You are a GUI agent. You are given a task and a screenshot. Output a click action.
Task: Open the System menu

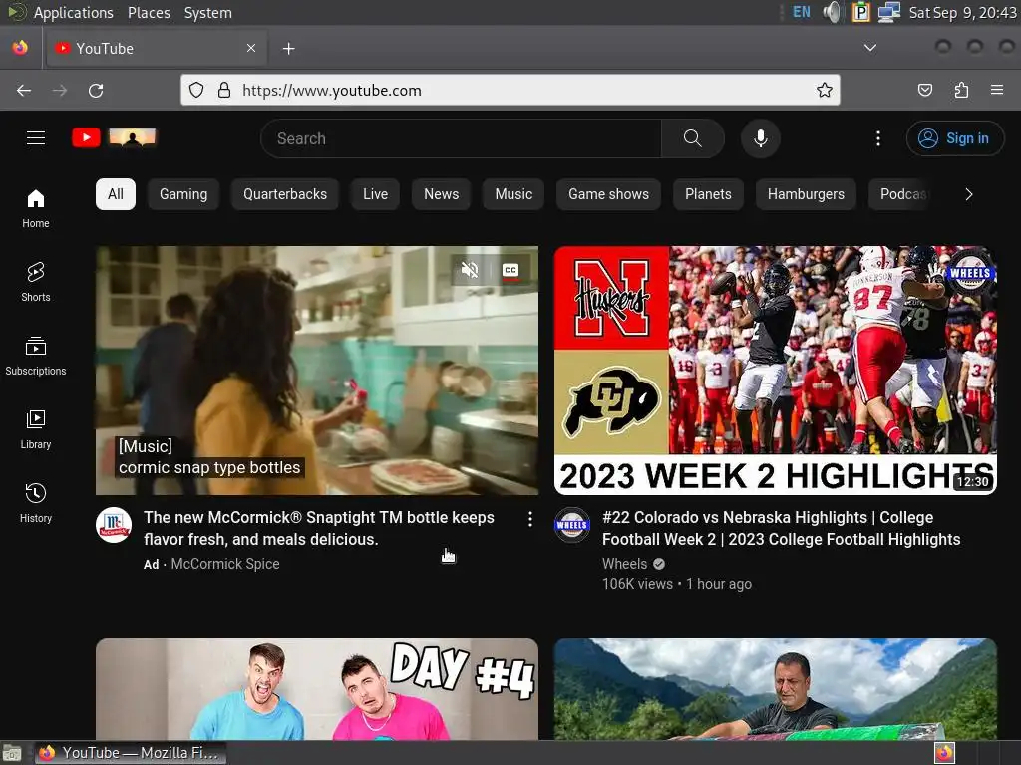207,12
